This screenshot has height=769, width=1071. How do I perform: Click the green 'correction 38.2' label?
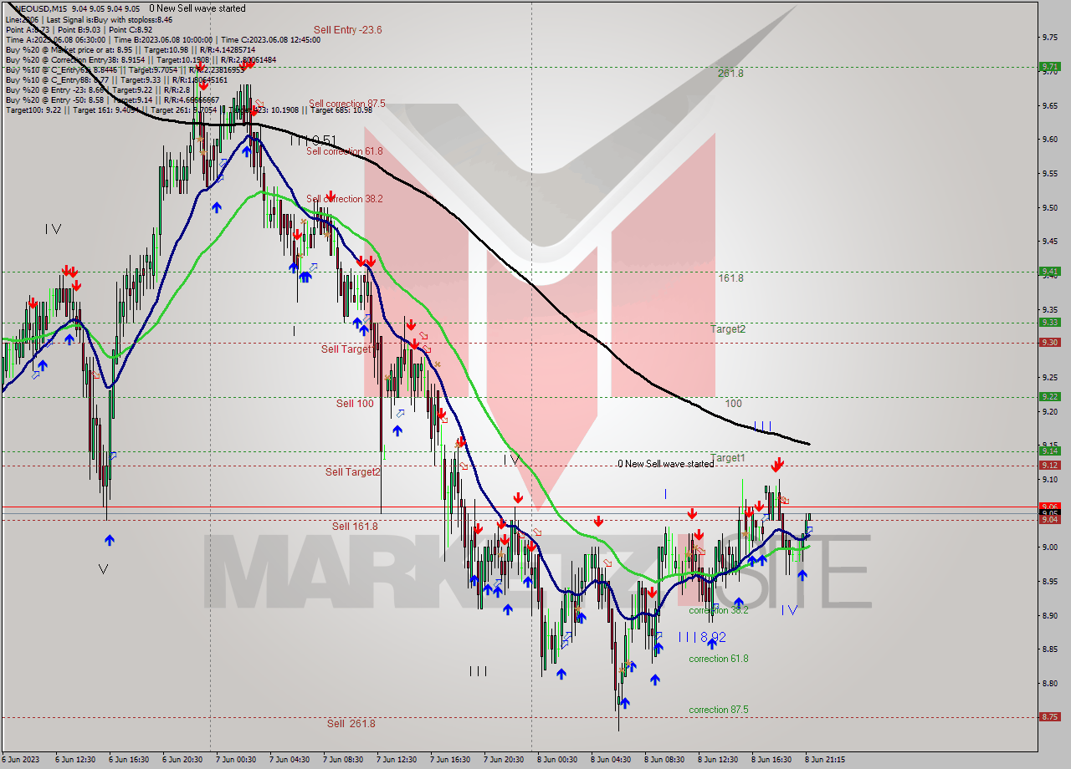coord(719,610)
